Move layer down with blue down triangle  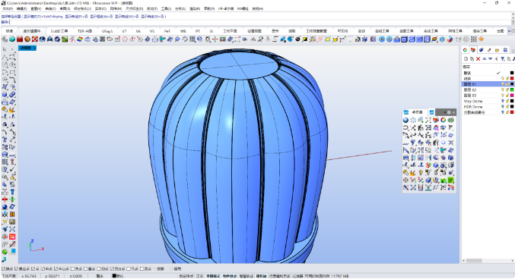click(491, 59)
